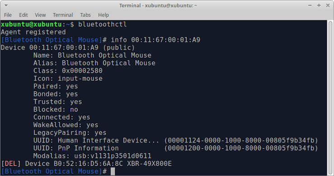Screen dimensions: 334x176
Task: Click the terminal cursor at the last prompt
Action: (113, 171)
